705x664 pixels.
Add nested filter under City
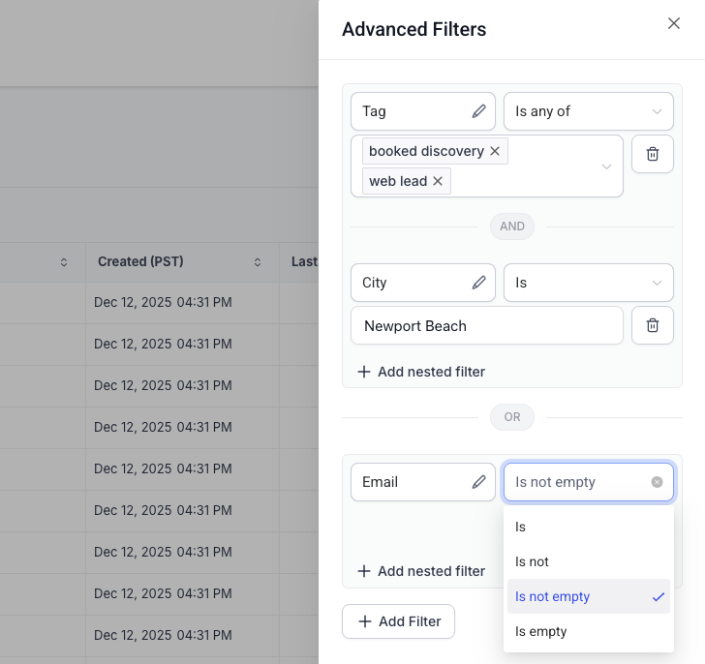(x=421, y=372)
